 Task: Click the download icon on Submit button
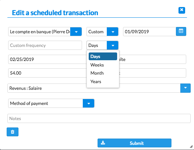[x=103, y=143]
